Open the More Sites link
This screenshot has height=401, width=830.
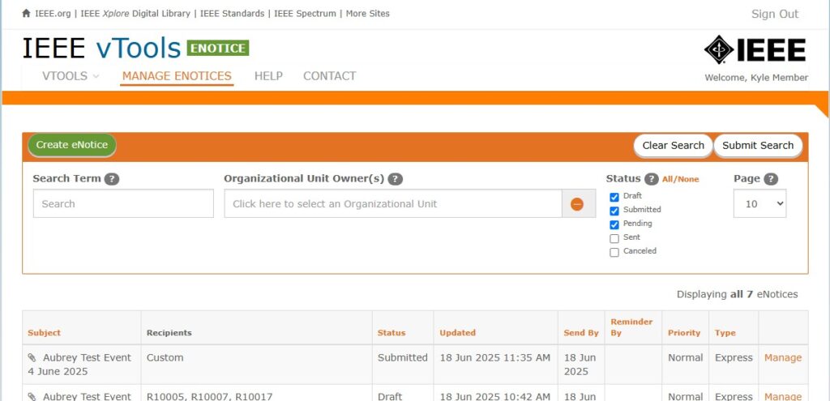point(367,14)
